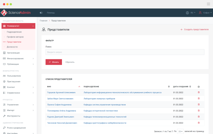Toggle the sidebar switch in top bar
The width and height of the screenshot is (213, 134).
click(41, 13)
